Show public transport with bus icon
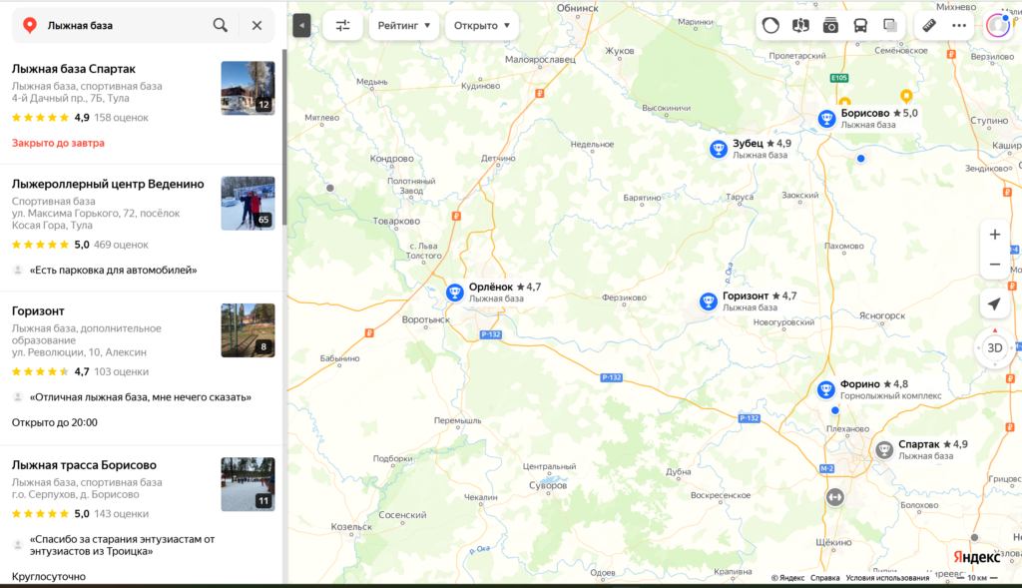Image resolution: width=1022 pixels, height=588 pixels. [859, 24]
